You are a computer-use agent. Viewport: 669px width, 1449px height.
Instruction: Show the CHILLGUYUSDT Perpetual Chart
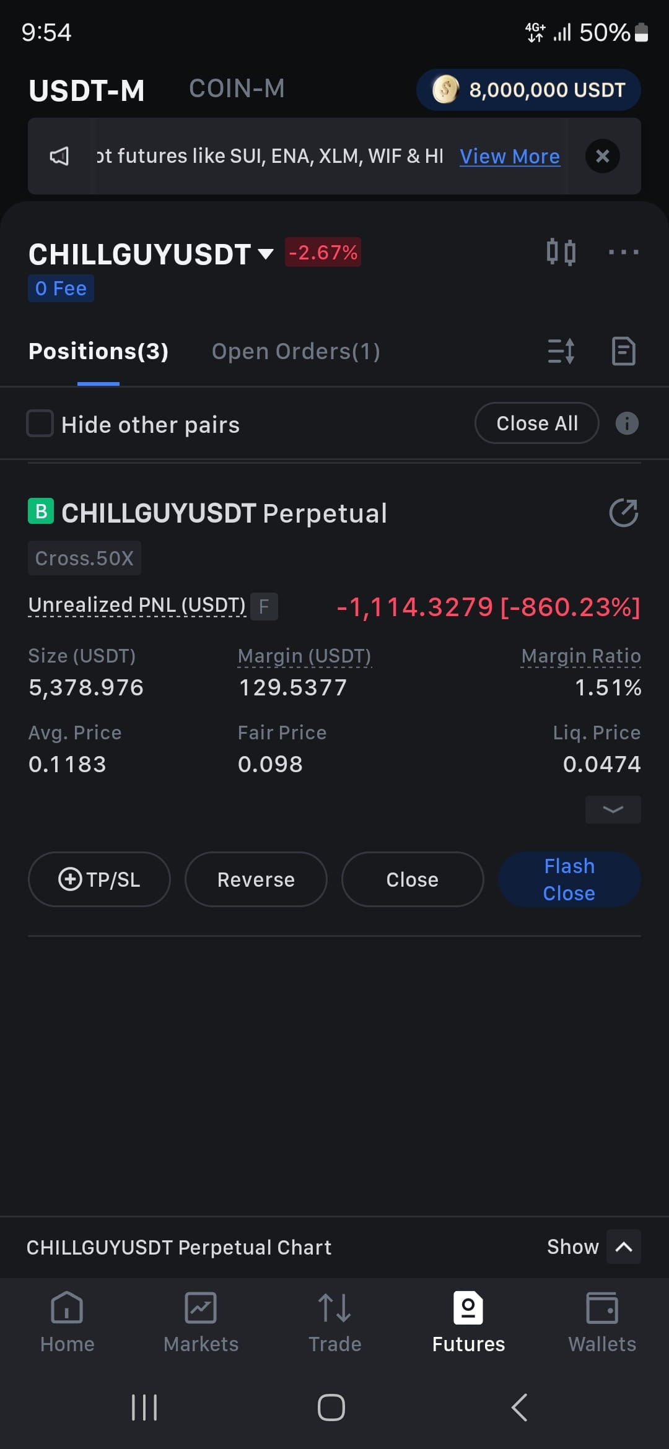click(593, 1247)
